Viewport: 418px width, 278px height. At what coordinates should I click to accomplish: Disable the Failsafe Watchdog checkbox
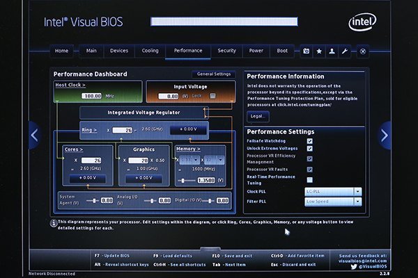click(309, 140)
